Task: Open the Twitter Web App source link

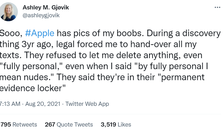Action: pos(87,104)
